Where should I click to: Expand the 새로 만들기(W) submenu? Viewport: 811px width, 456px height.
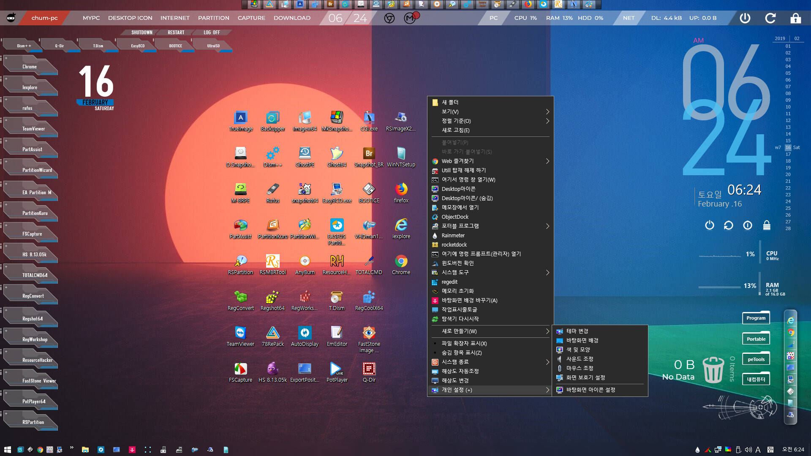[x=490, y=331]
